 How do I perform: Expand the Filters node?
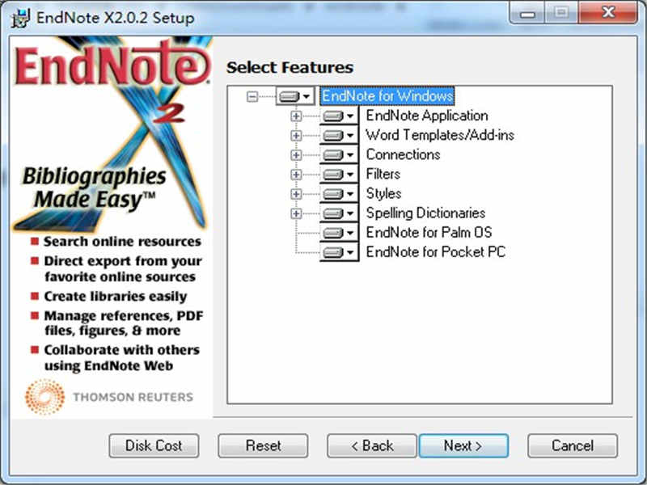pyautogui.click(x=296, y=175)
